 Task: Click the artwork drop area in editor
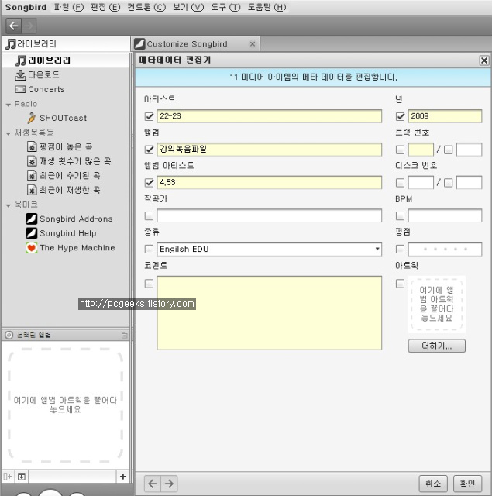[437, 304]
